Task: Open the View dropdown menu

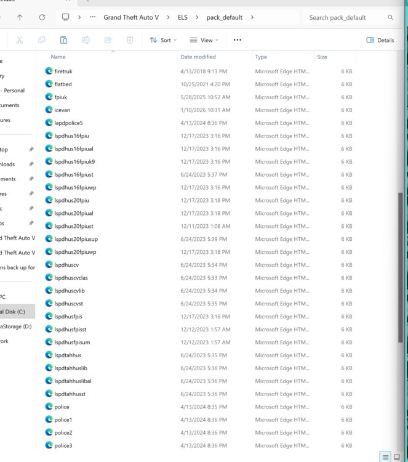Action: pyautogui.click(x=204, y=40)
